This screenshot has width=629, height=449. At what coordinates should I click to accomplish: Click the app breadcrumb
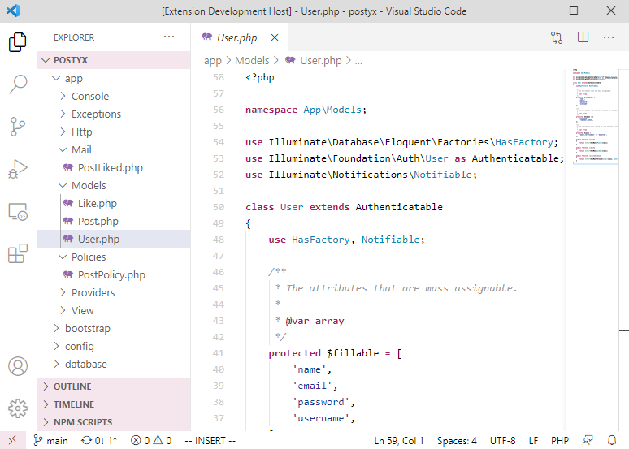click(x=213, y=61)
